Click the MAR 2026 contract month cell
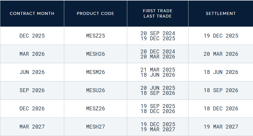 pos(32,54)
